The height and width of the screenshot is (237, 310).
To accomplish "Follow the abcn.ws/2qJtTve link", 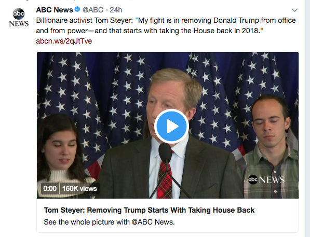I will pyautogui.click(x=64, y=41).
